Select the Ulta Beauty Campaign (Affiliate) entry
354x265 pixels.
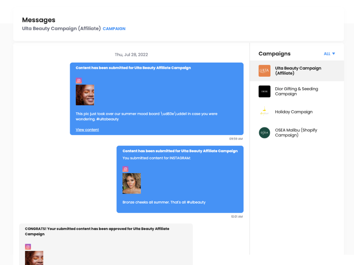[298, 71]
